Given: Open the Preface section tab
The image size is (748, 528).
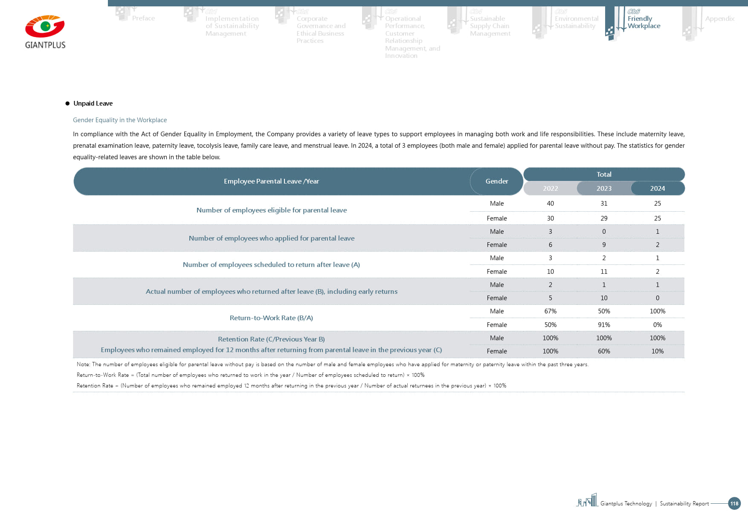Looking at the screenshot, I should pyautogui.click(x=143, y=18).
